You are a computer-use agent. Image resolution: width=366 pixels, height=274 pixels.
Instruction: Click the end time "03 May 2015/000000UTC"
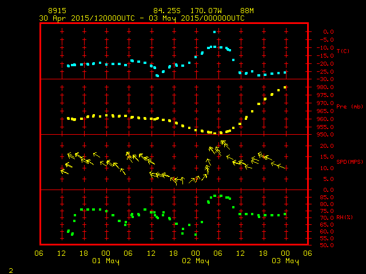[x=197, y=18]
